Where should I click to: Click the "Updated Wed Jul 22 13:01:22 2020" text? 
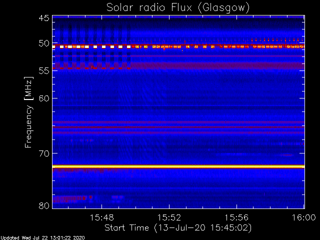point(42,237)
